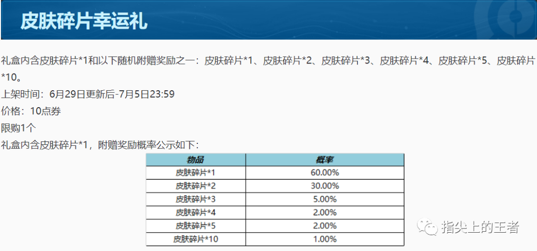
Task: Click the 2.00% value for 皮肤碎片*5
Action: click(x=325, y=226)
